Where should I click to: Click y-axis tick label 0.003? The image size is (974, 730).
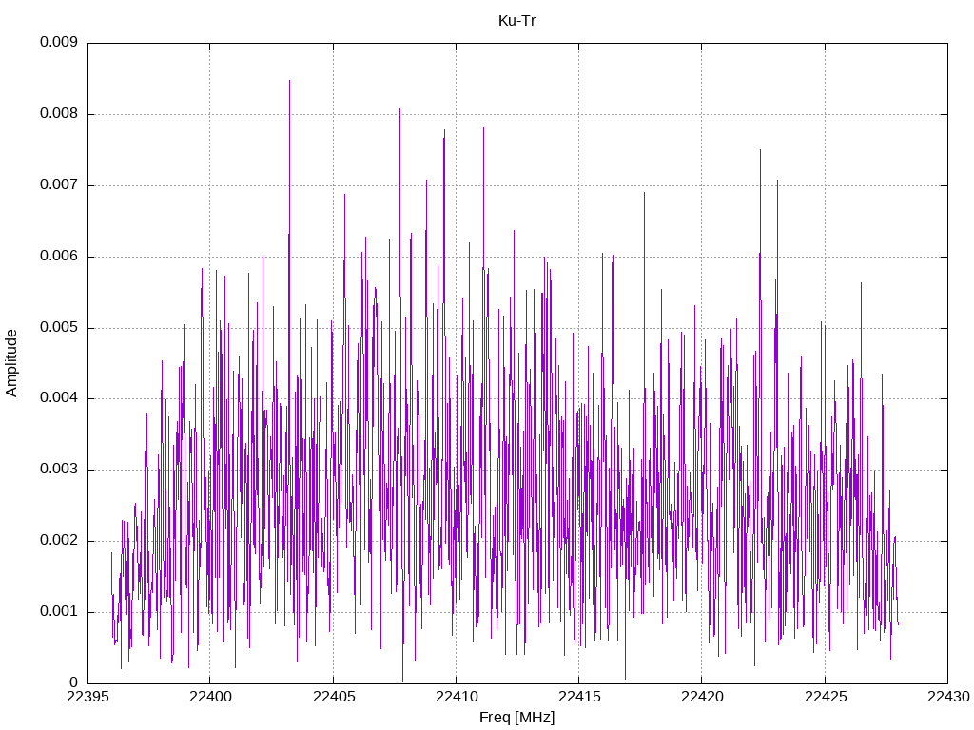[x=59, y=469]
